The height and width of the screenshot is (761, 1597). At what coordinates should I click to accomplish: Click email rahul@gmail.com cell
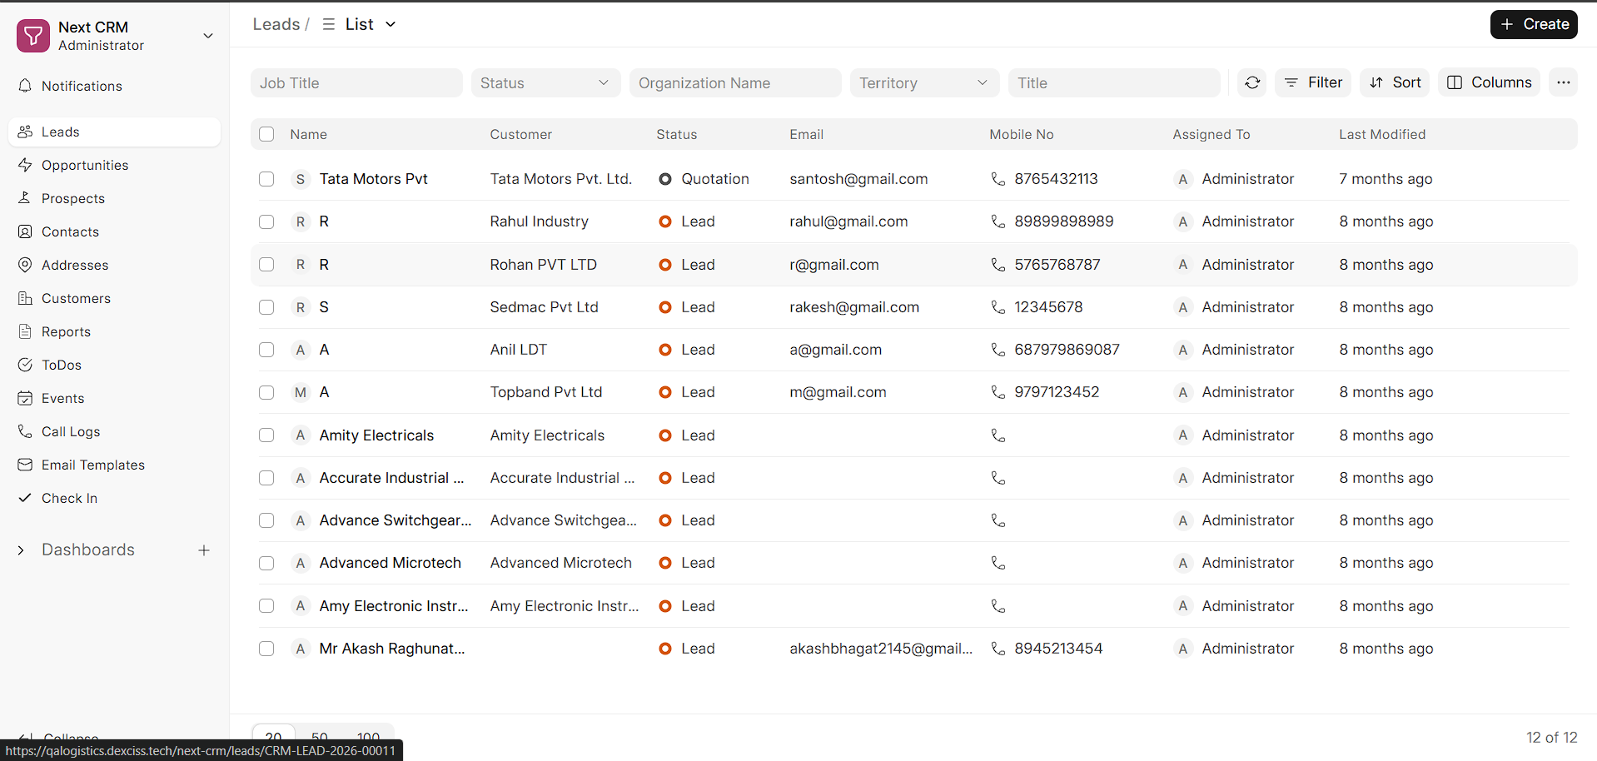coord(848,221)
